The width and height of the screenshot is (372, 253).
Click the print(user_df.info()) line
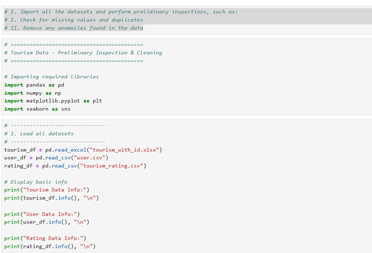46,222
